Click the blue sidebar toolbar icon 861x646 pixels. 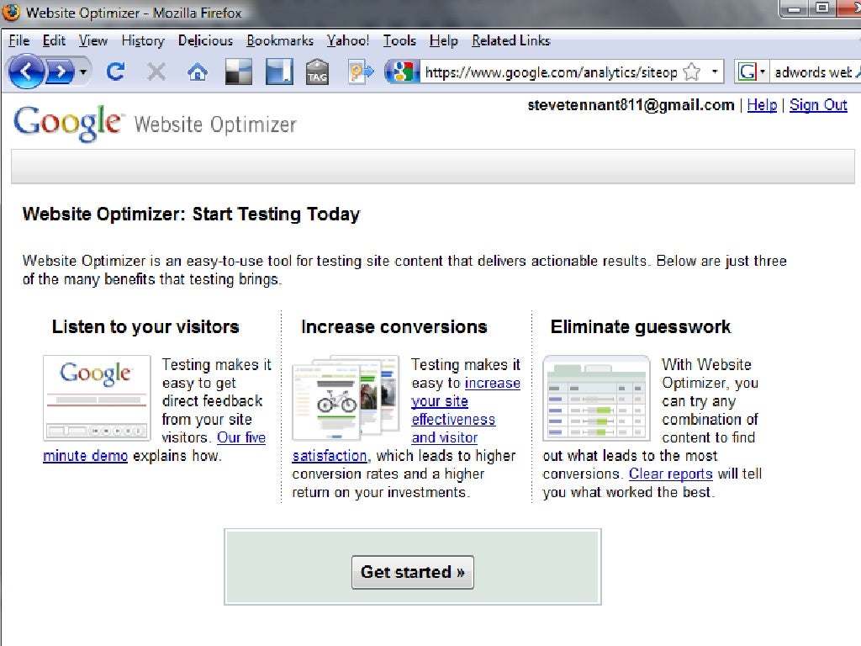click(x=279, y=72)
